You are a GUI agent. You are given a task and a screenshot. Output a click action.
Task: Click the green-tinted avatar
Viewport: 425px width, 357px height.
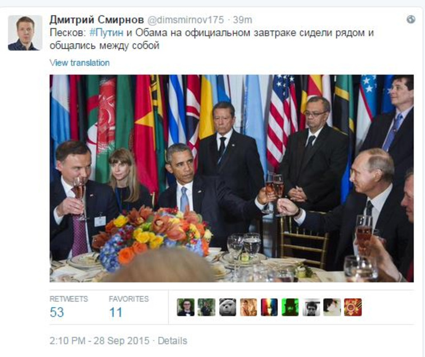290,307
